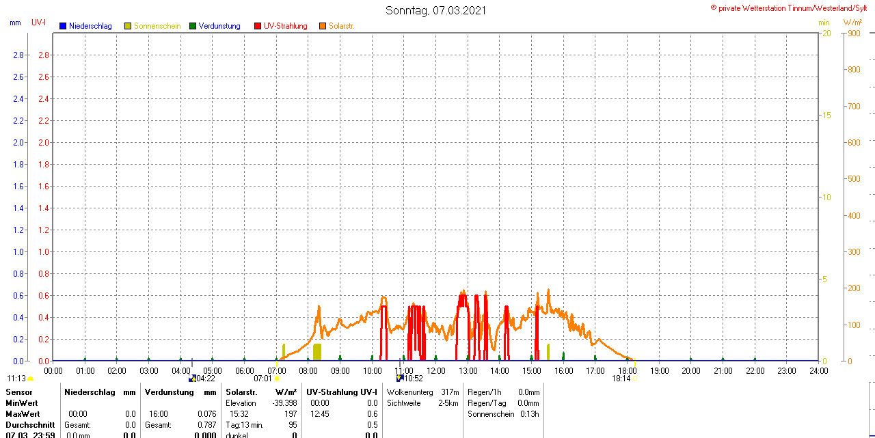
Task: Click the chart title Sonntag, 07.03.2021
Action: coord(436,10)
